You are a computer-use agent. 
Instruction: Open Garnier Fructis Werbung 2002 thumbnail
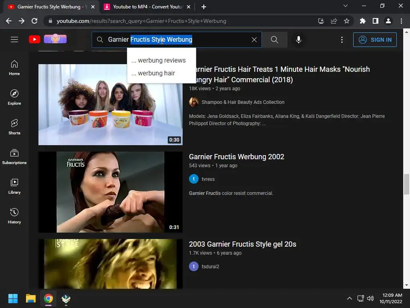point(111,192)
